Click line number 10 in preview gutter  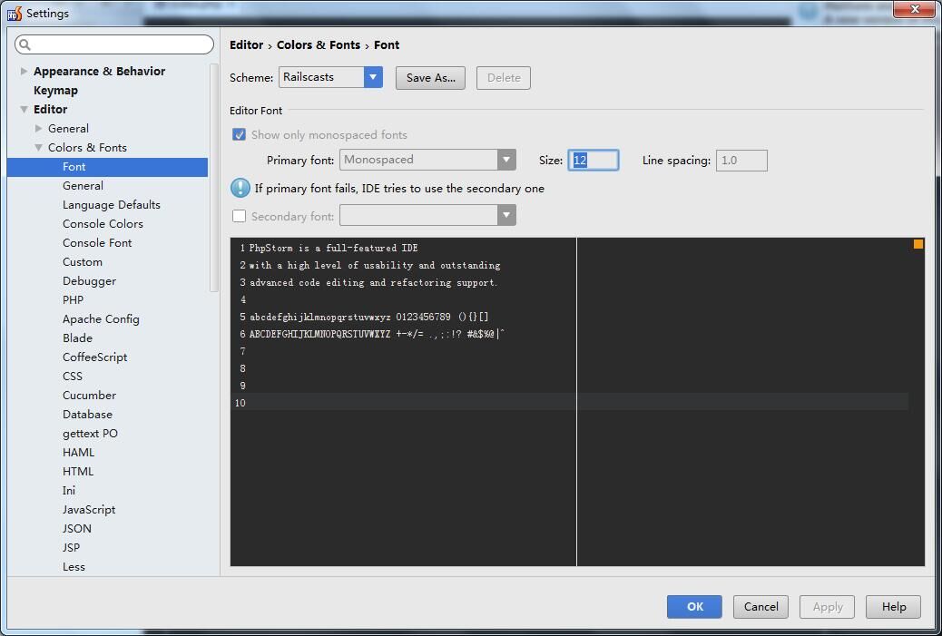(240, 403)
